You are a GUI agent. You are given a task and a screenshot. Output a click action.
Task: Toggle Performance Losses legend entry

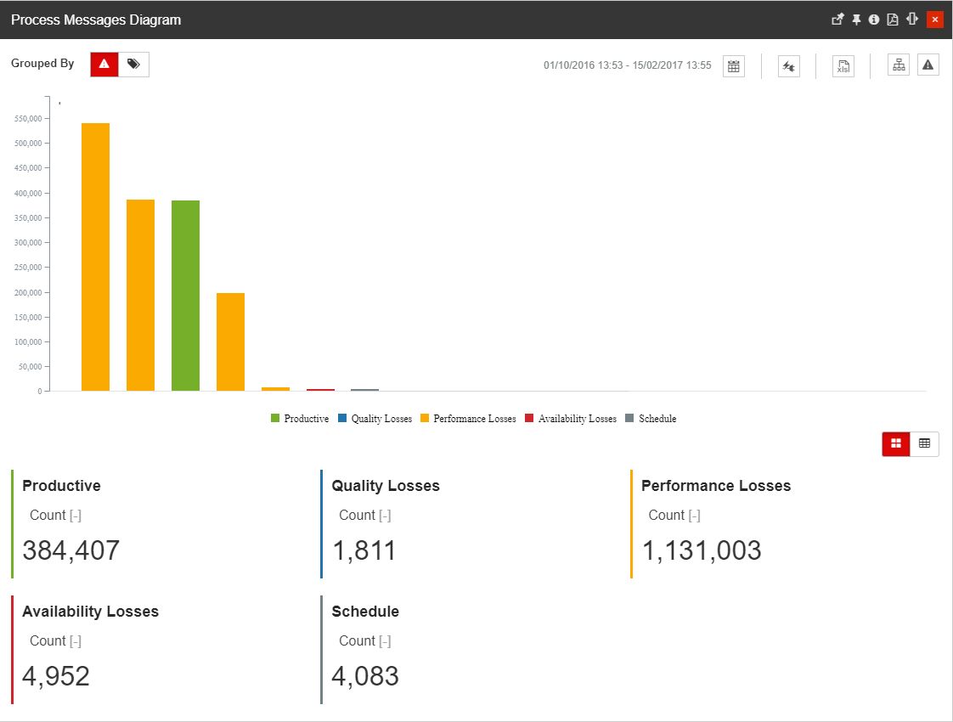click(468, 419)
